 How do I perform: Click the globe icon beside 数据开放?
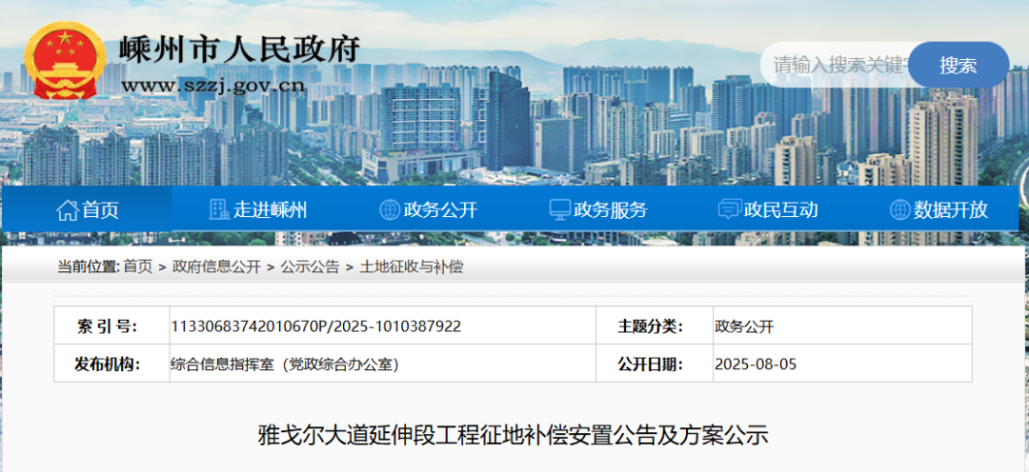click(x=899, y=210)
